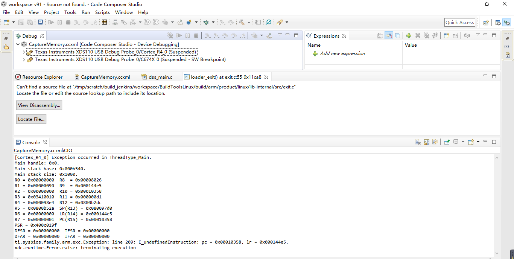Click the Debug bug icon in main toolbar
514x259 pixels.
point(206,22)
